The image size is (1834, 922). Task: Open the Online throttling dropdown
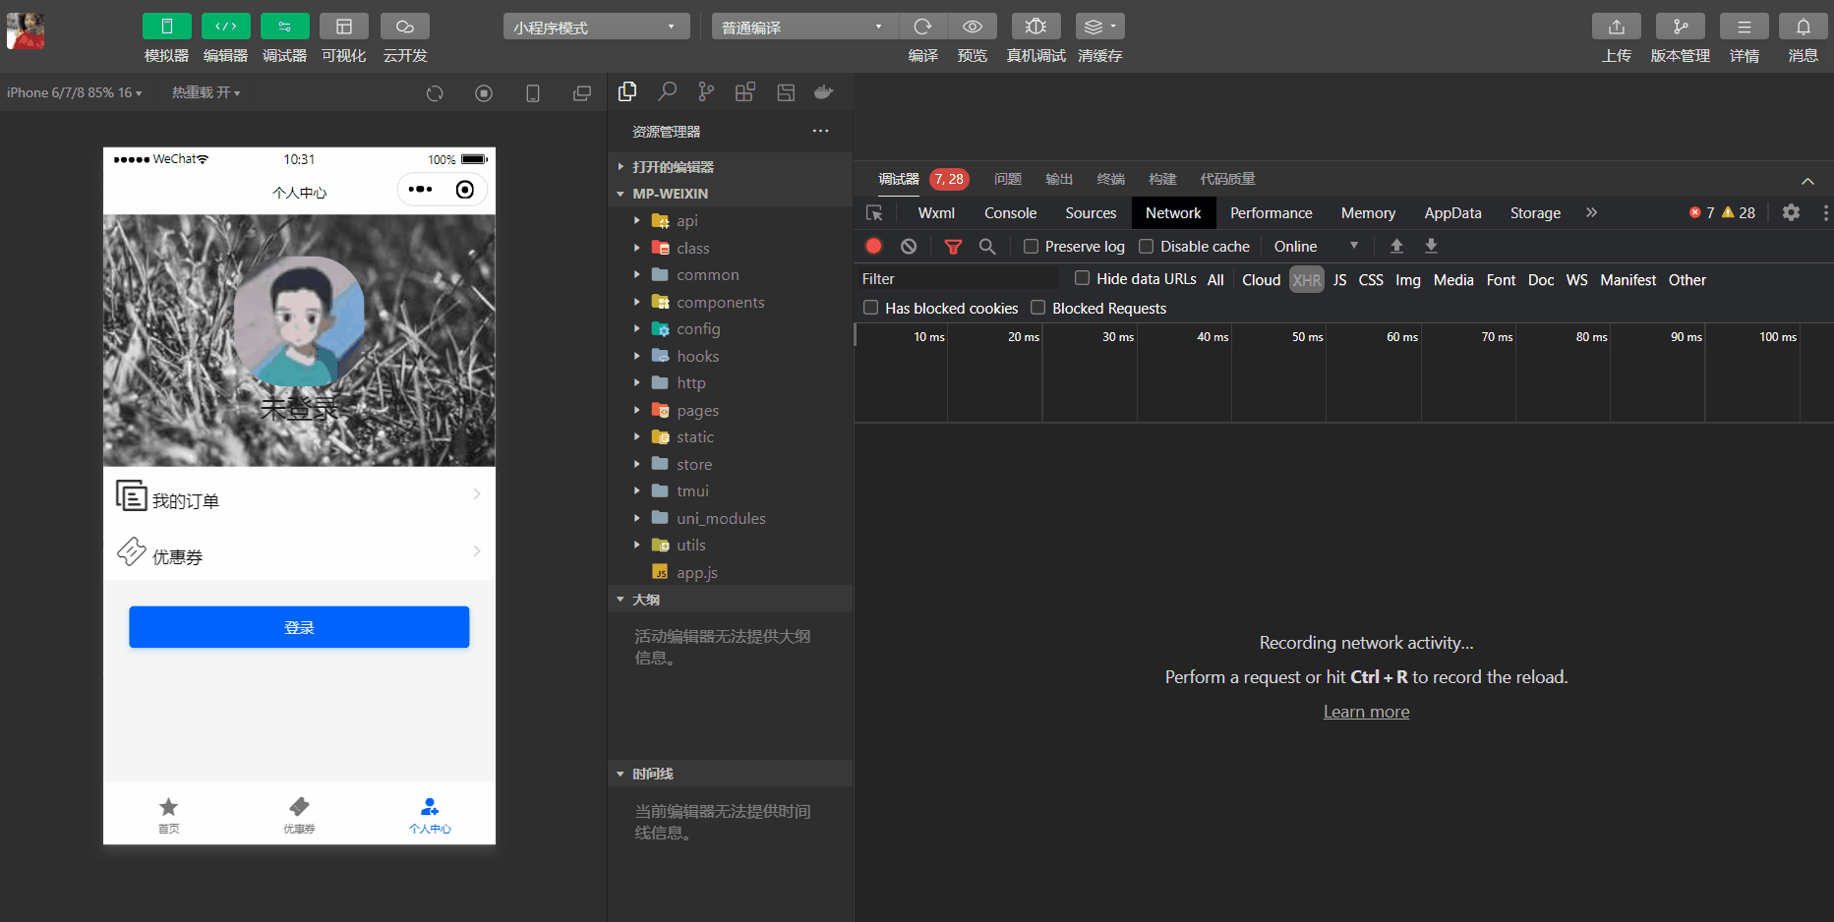click(x=1316, y=247)
